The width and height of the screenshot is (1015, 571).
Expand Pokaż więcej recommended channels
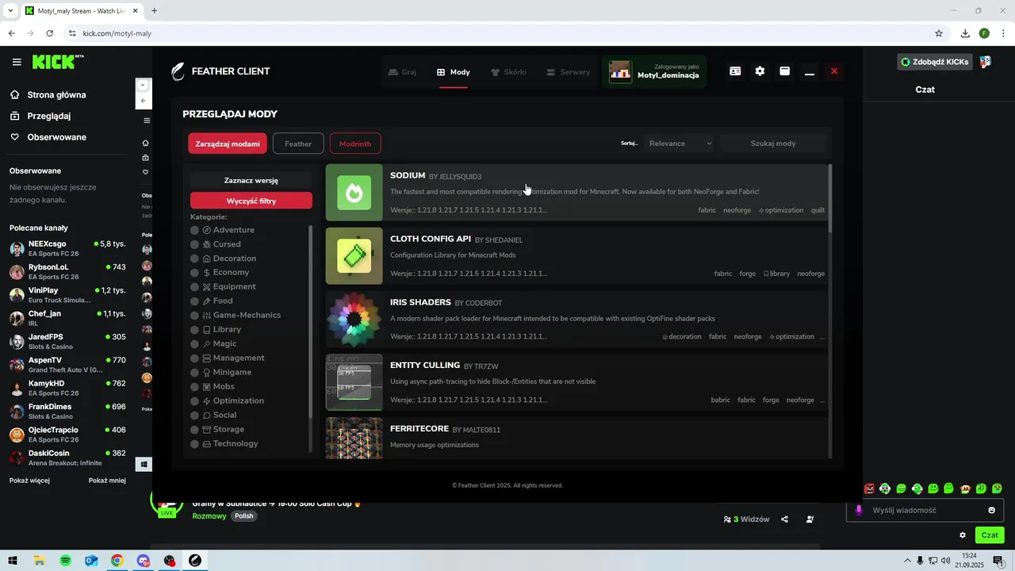click(x=29, y=481)
